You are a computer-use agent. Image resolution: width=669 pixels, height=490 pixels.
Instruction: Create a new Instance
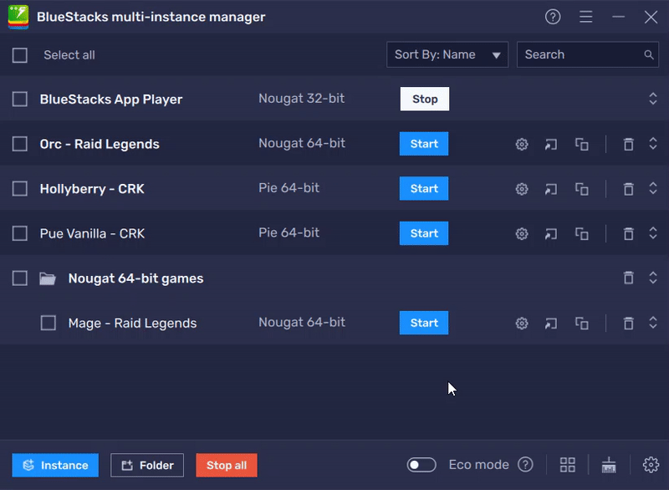click(x=55, y=465)
